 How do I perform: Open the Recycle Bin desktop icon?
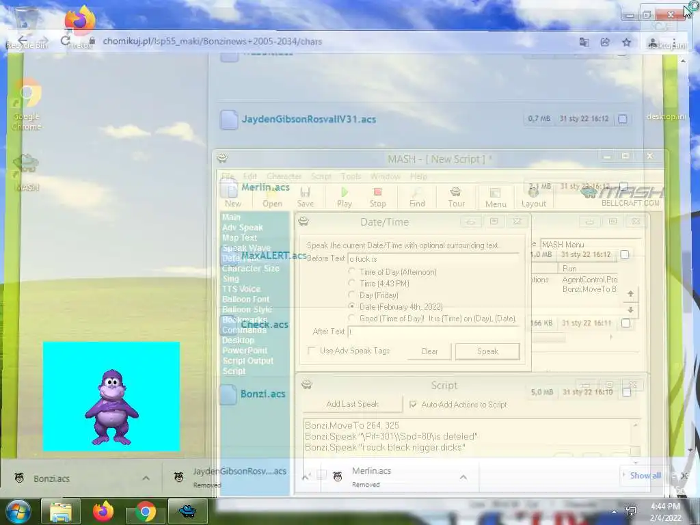pos(27,27)
